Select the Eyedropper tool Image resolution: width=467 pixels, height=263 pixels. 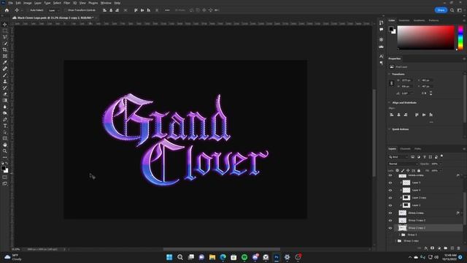coord(5,62)
